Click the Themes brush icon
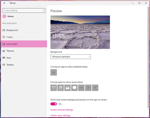The width and height of the screenshot is (150, 118). (4, 51)
